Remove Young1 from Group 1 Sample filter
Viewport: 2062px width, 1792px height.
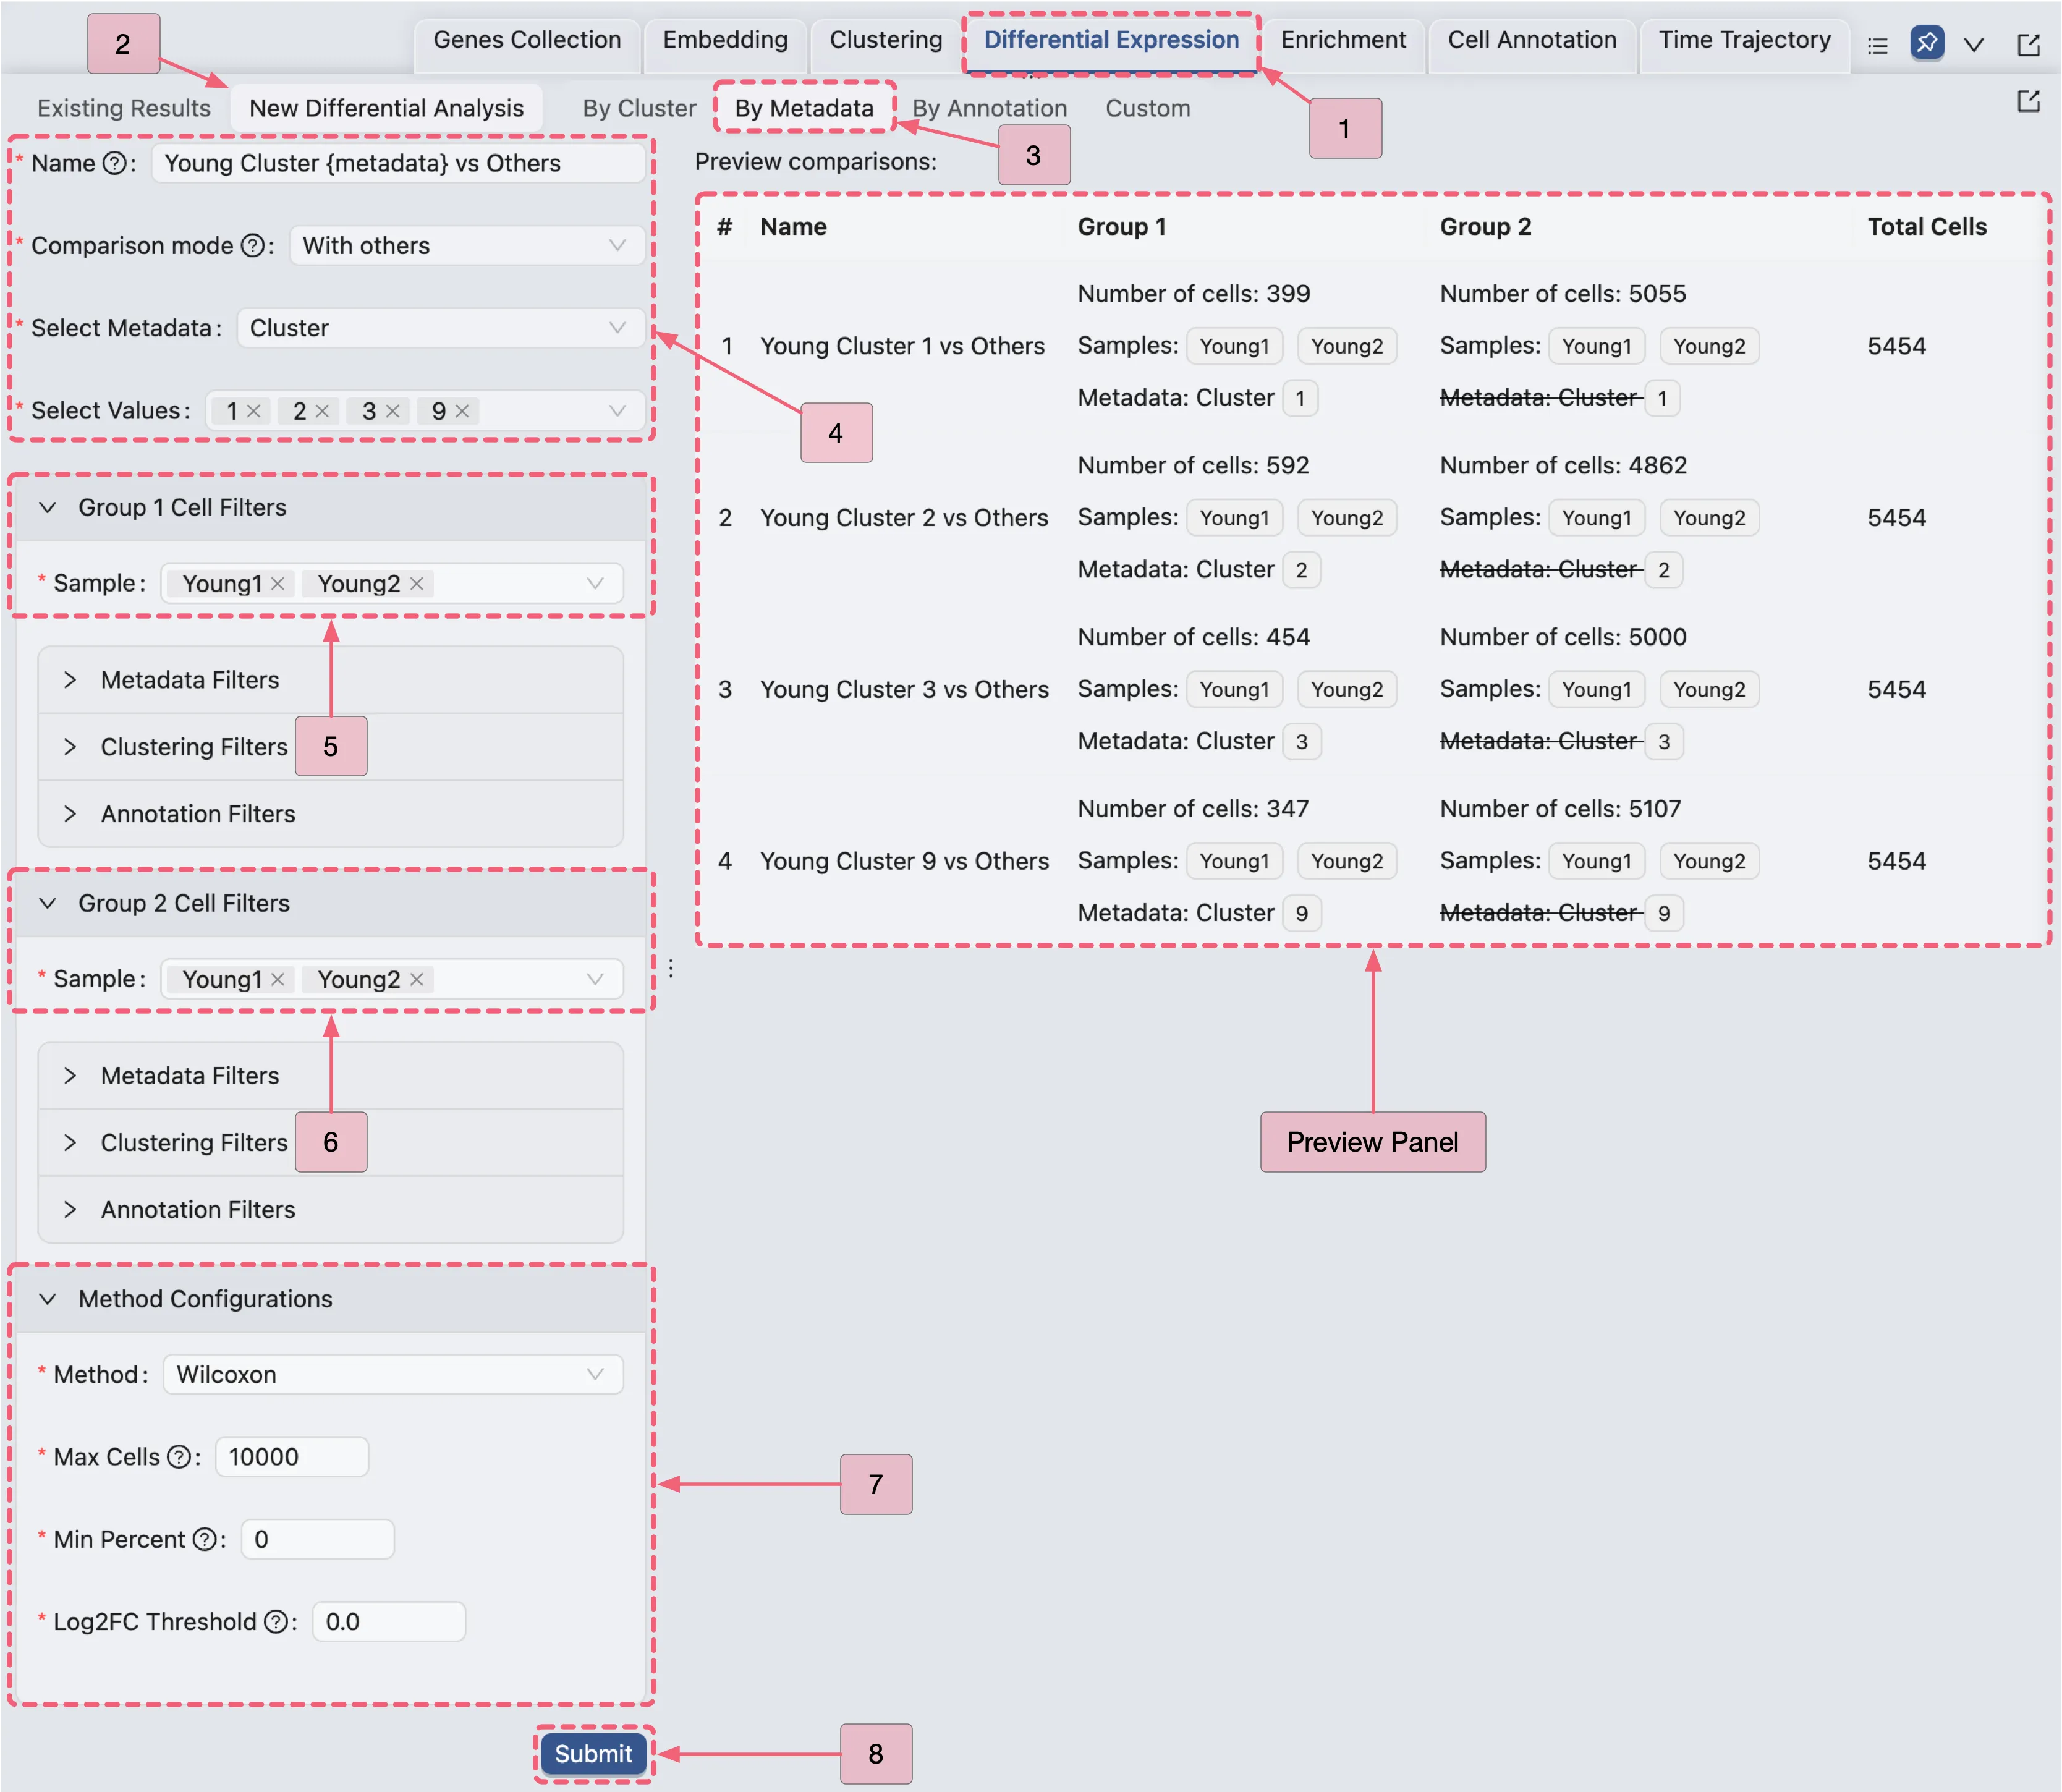(x=278, y=583)
